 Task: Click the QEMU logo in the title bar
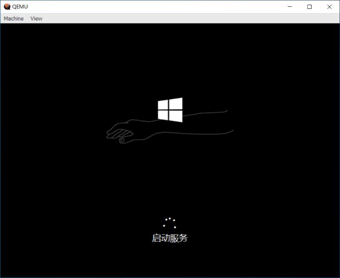(6, 6)
